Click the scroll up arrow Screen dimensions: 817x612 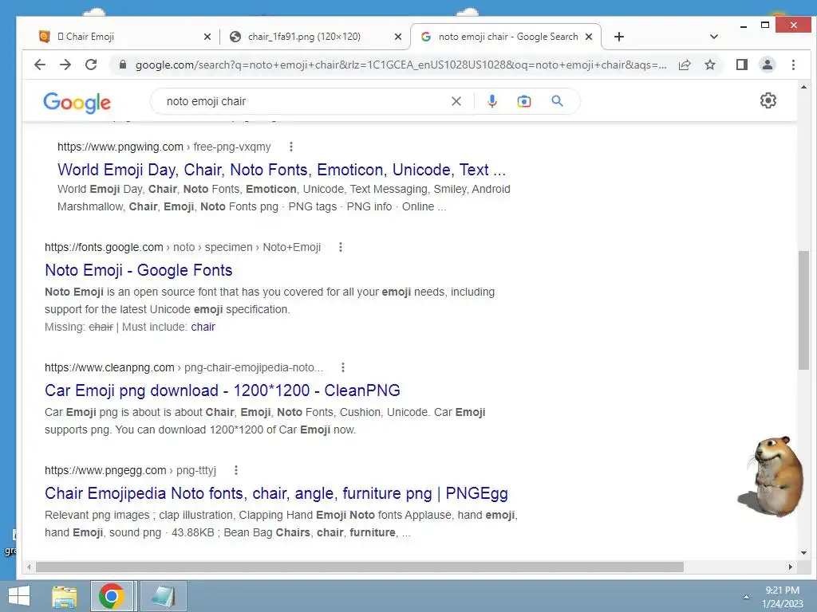tap(803, 87)
